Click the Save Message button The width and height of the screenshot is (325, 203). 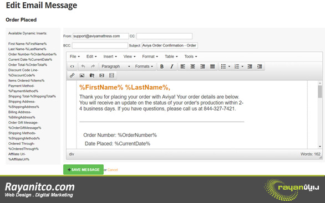[83, 169]
